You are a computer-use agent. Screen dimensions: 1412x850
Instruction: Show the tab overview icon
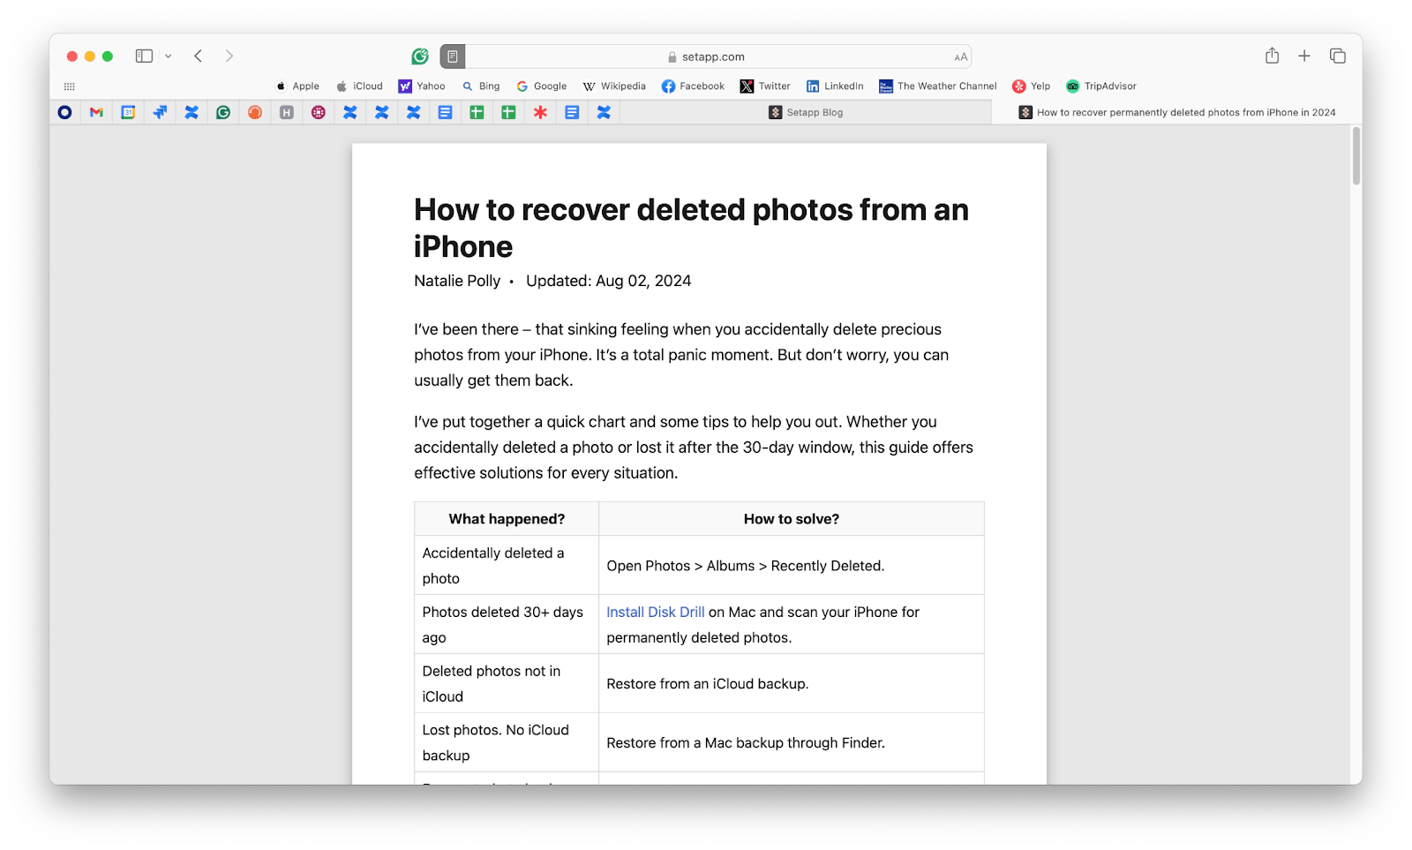click(1338, 56)
